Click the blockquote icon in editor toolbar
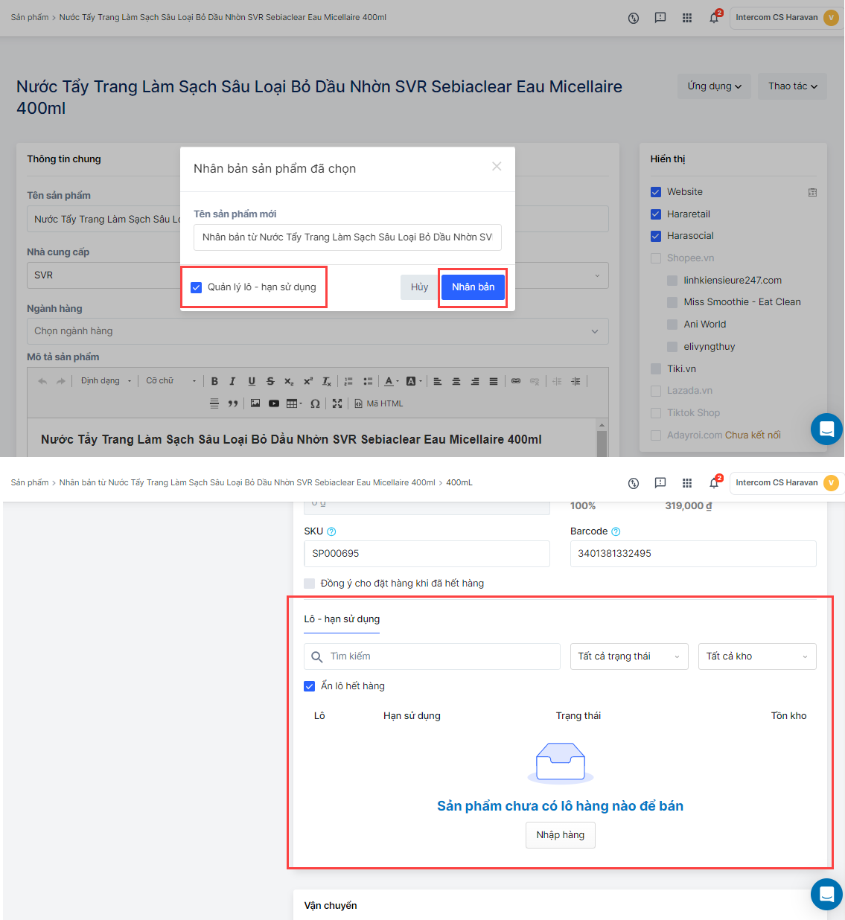Viewport: 845px width, 920px height. point(233,403)
